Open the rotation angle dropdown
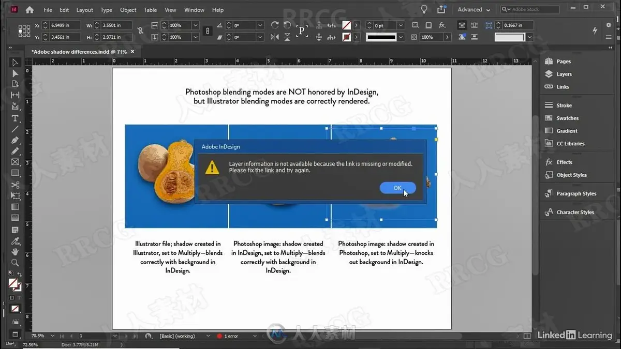The image size is (621, 349). click(260, 25)
